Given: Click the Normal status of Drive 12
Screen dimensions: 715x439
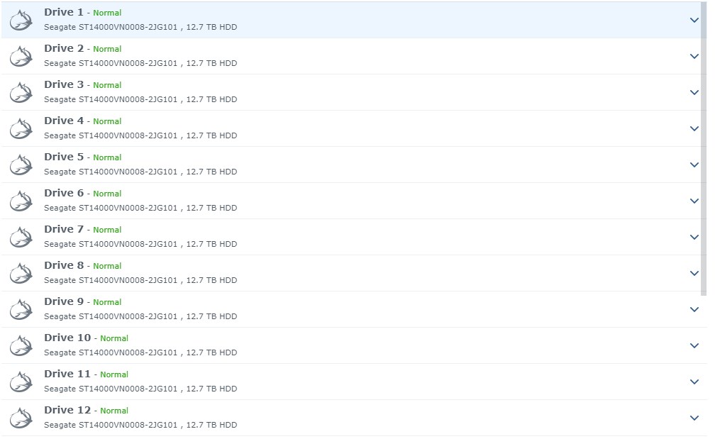Looking at the screenshot, I should 114,411.
